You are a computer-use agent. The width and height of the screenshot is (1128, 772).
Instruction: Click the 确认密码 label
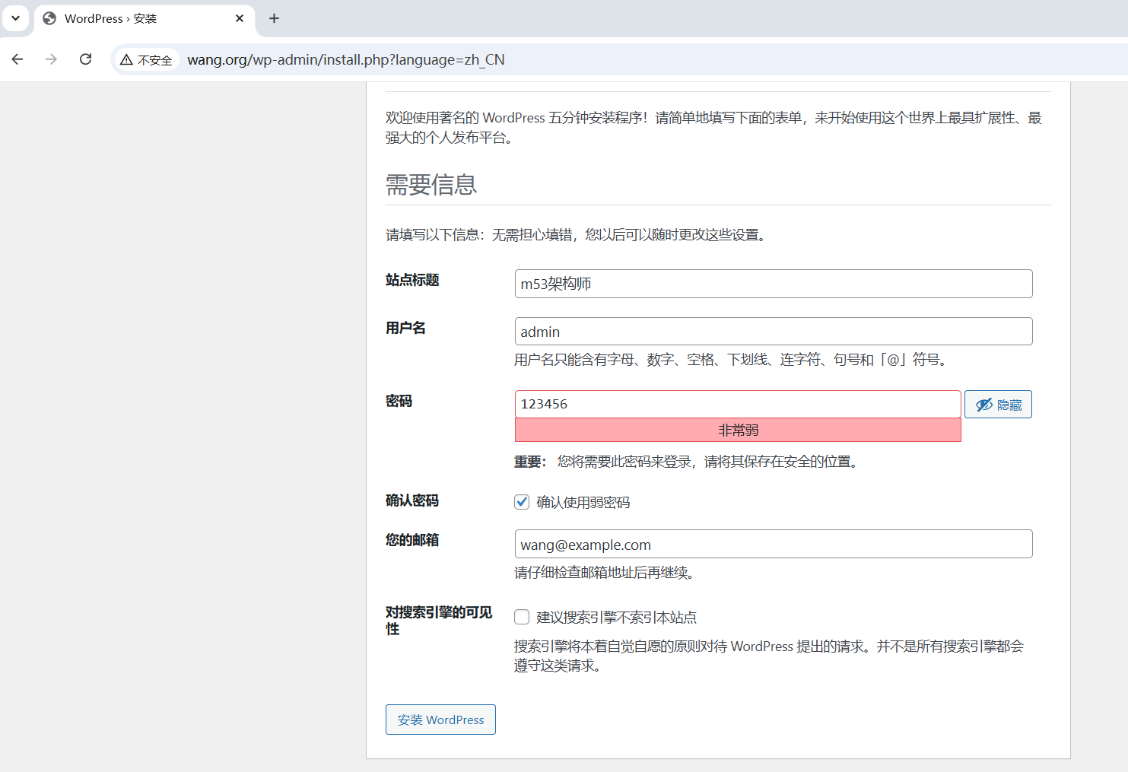[412, 500]
